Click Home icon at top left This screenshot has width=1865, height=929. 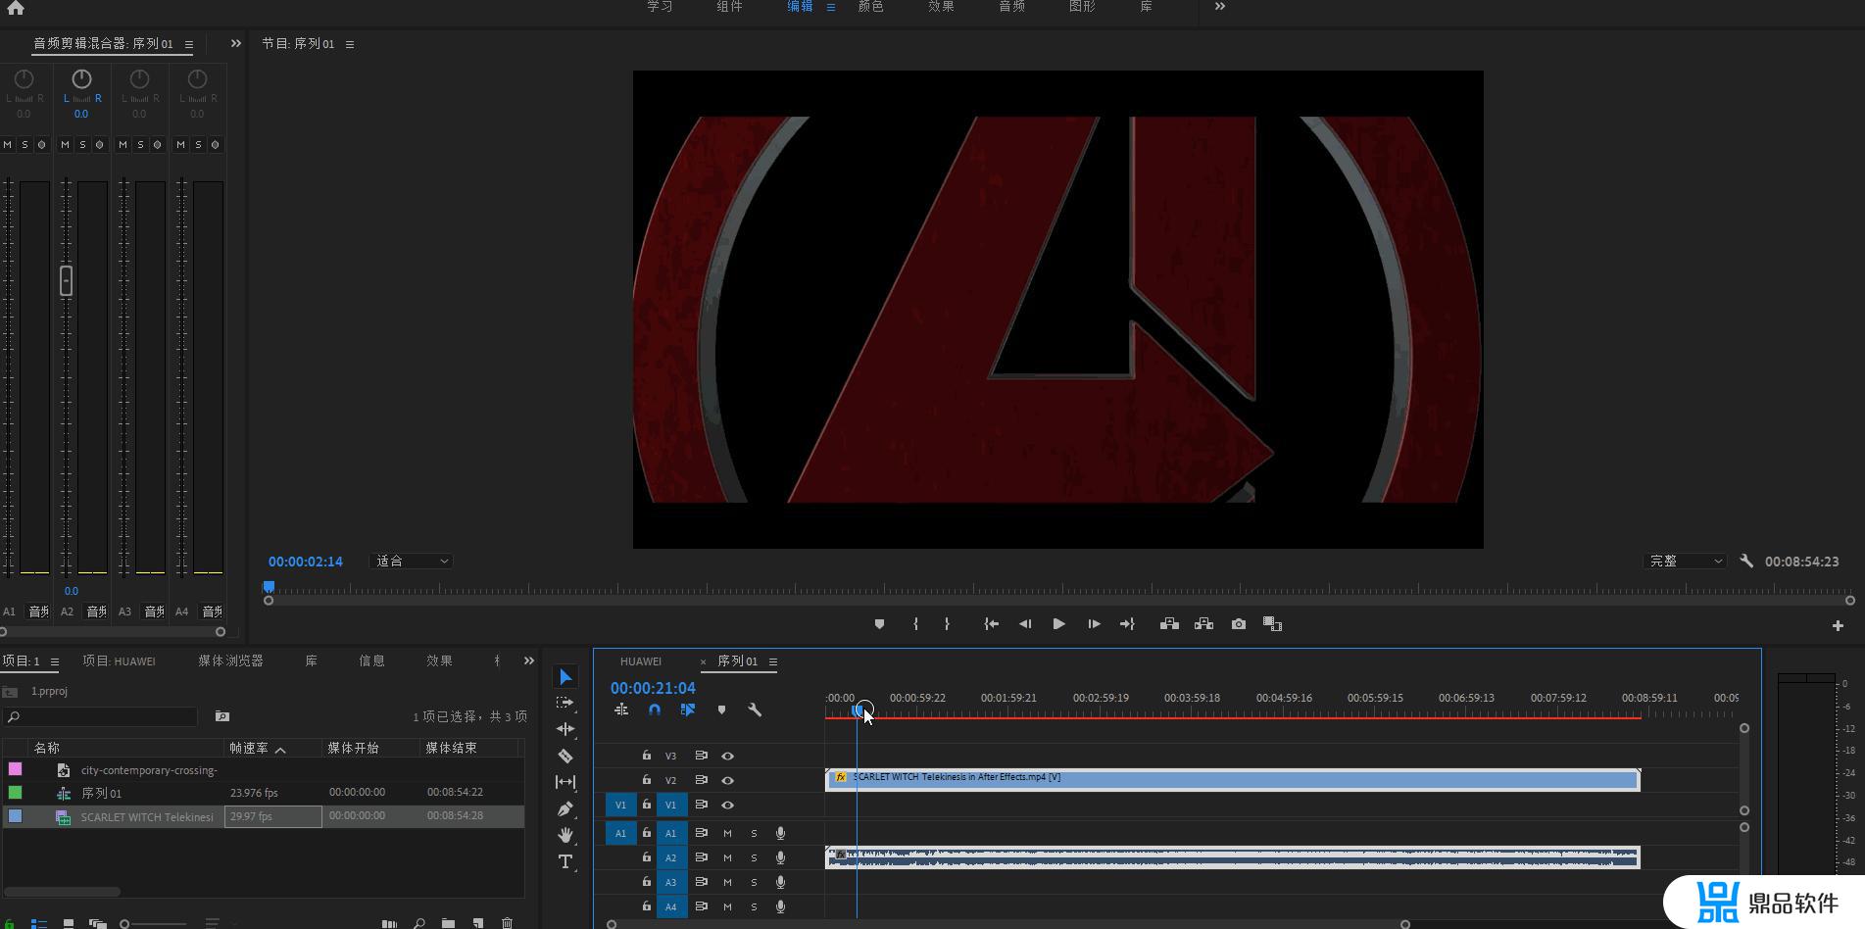(15, 8)
